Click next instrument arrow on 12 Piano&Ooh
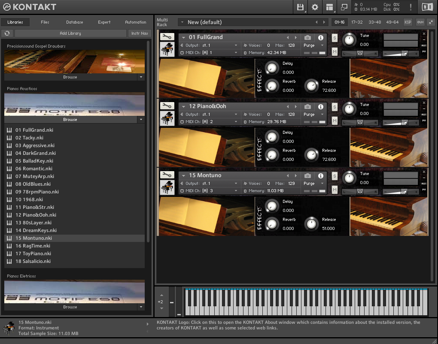 pyautogui.click(x=296, y=106)
